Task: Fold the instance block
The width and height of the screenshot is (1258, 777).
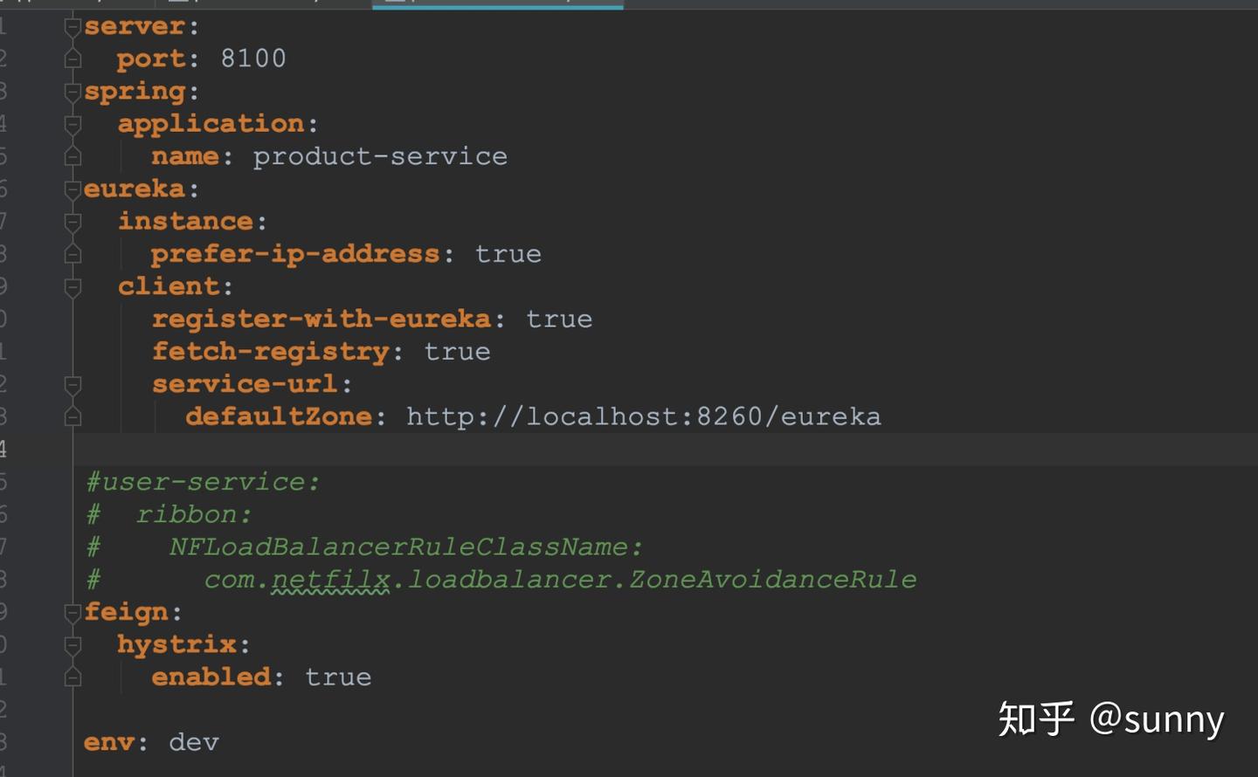Action: pyautogui.click(x=73, y=222)
